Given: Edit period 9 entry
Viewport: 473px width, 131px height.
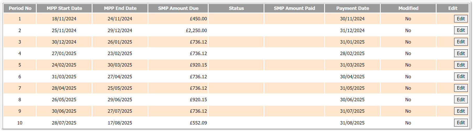Looking at the screenshot, I should pyautogui.click(x=461, y=111).
